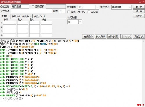
Task: Click the 取消 button
Action: coord(139,11)
